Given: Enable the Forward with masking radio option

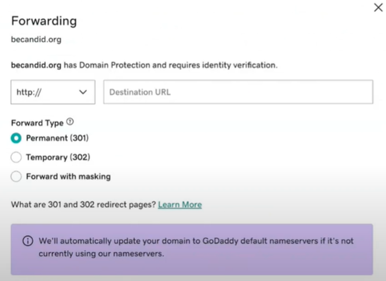Looking at the screenshot, I should pyautogui.click(x=16, y=176).
